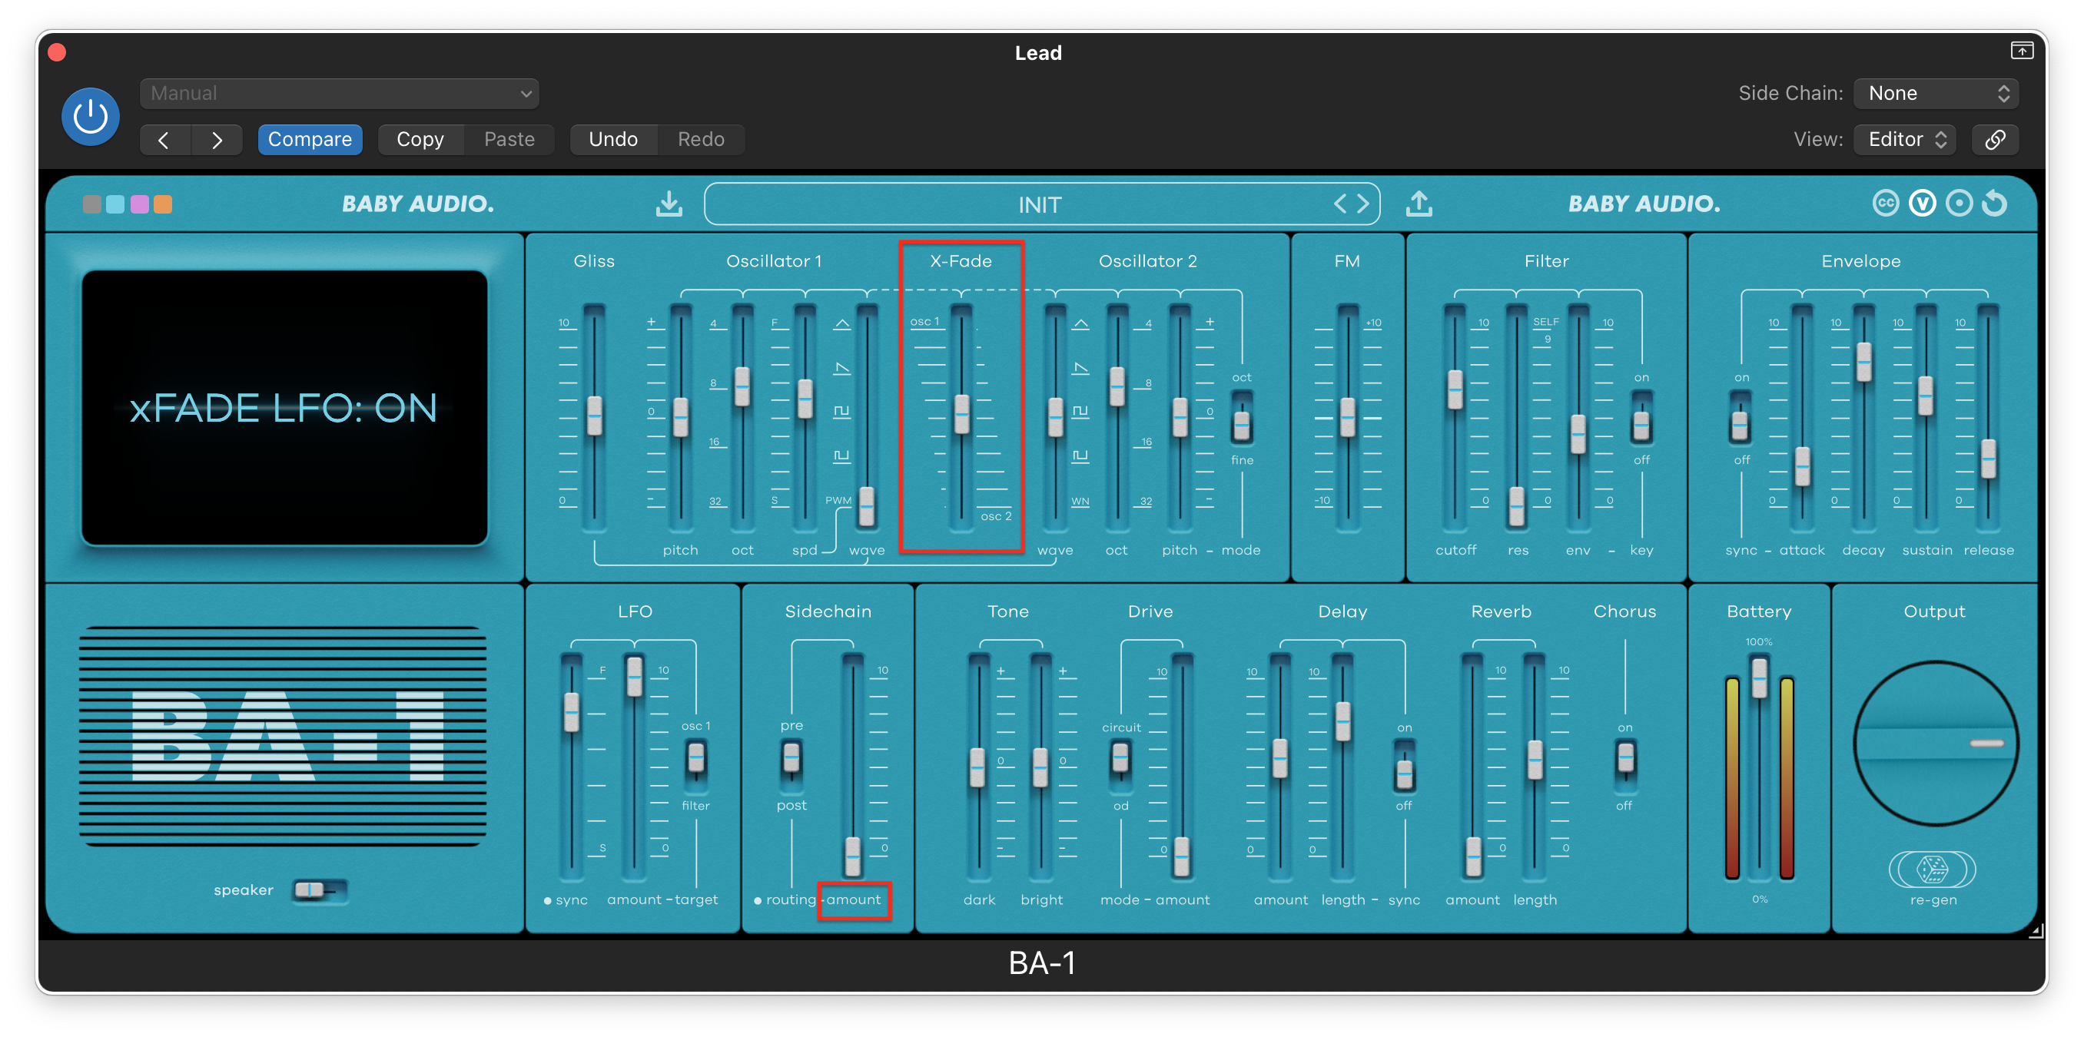Select the orange color theme swatch
The height and width of the screenshot is (1037, 2084).
point(163,204)
